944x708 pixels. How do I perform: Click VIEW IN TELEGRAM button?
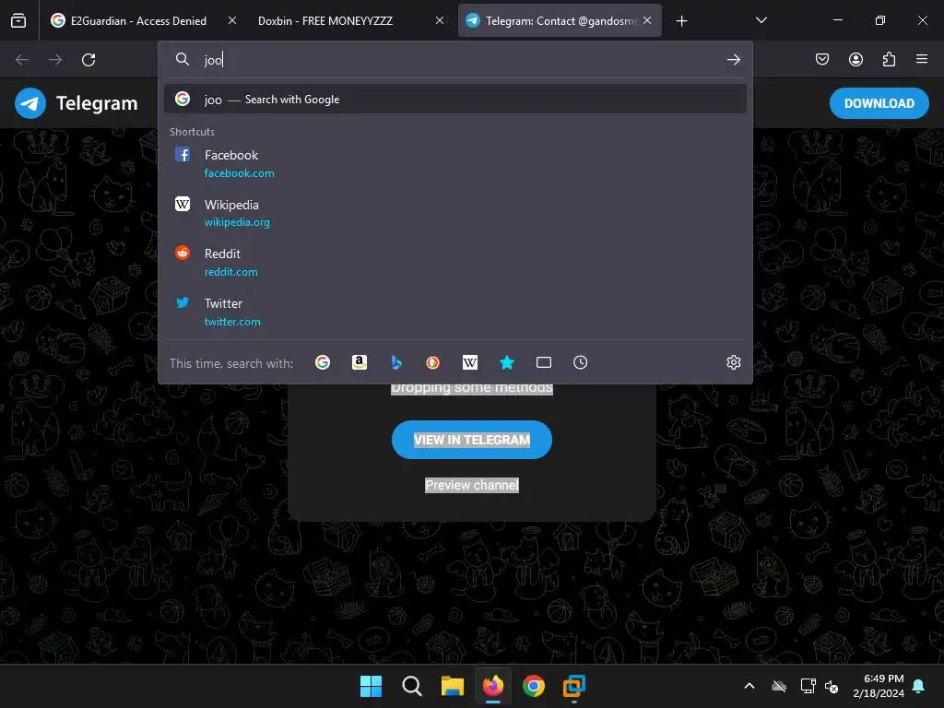point(471,440)
